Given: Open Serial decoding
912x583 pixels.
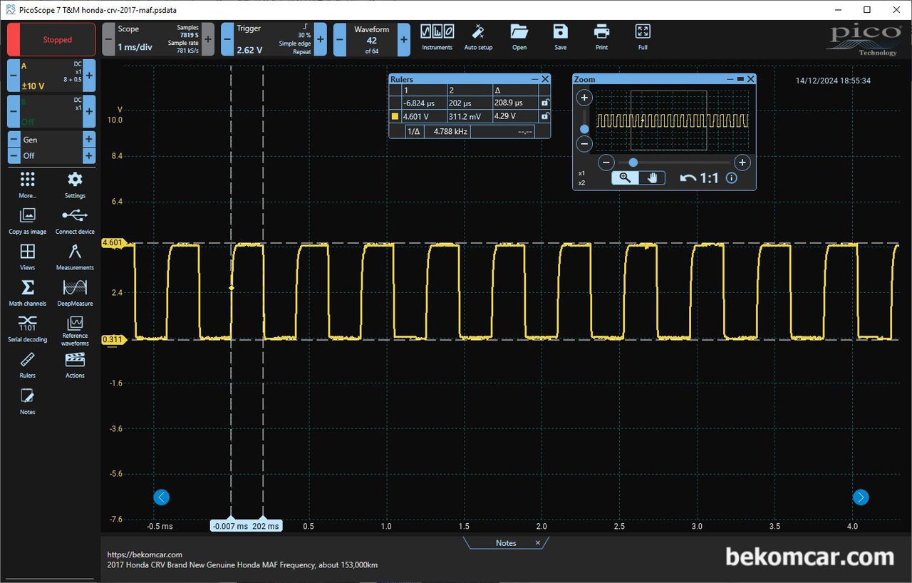Looking at the screenshot, I should pyautogui.click(x=27, y=329).
